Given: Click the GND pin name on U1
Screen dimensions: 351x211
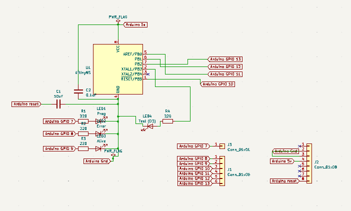Looking at the screenshot, I should pyautogui.click(x=118, y=89).
